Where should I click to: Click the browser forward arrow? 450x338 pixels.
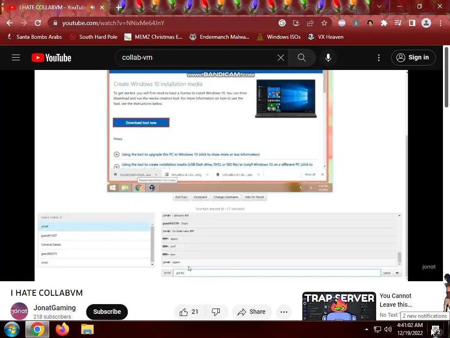point(24,23)
